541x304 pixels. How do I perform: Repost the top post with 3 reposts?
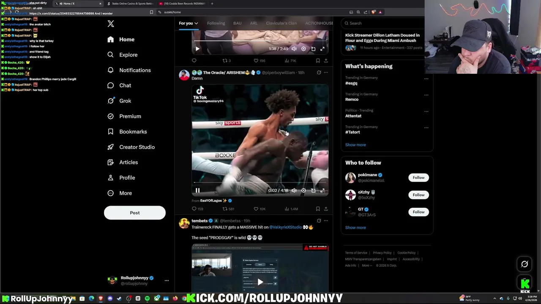[x=227, y=61]
